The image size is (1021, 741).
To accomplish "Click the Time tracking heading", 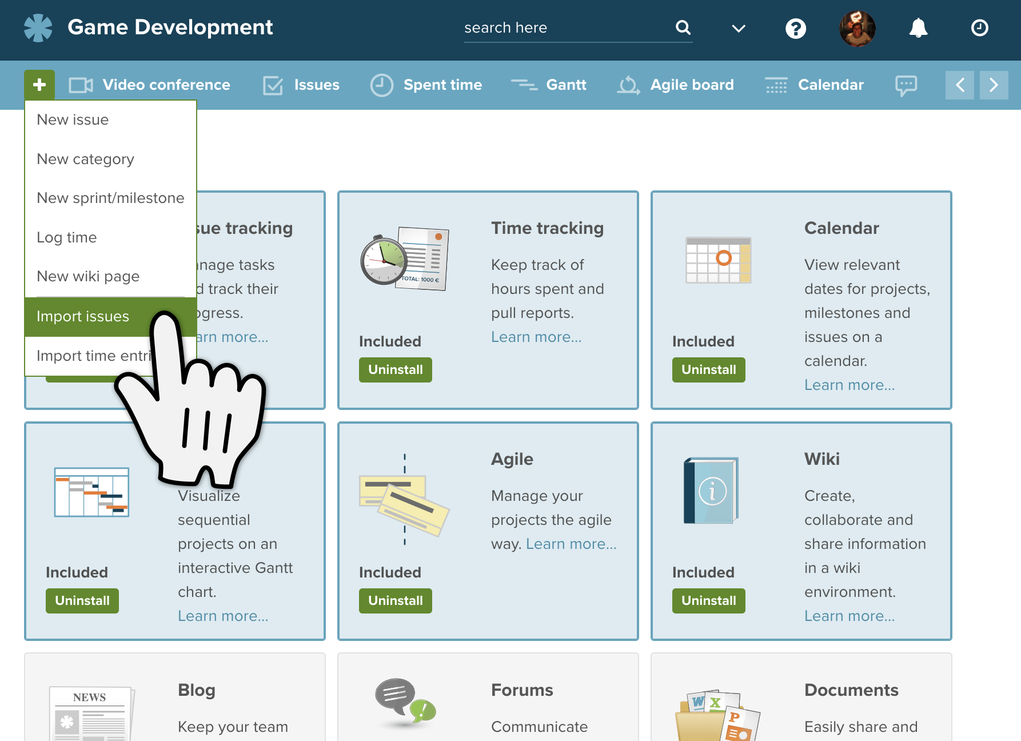I will [x=547, y=228].
